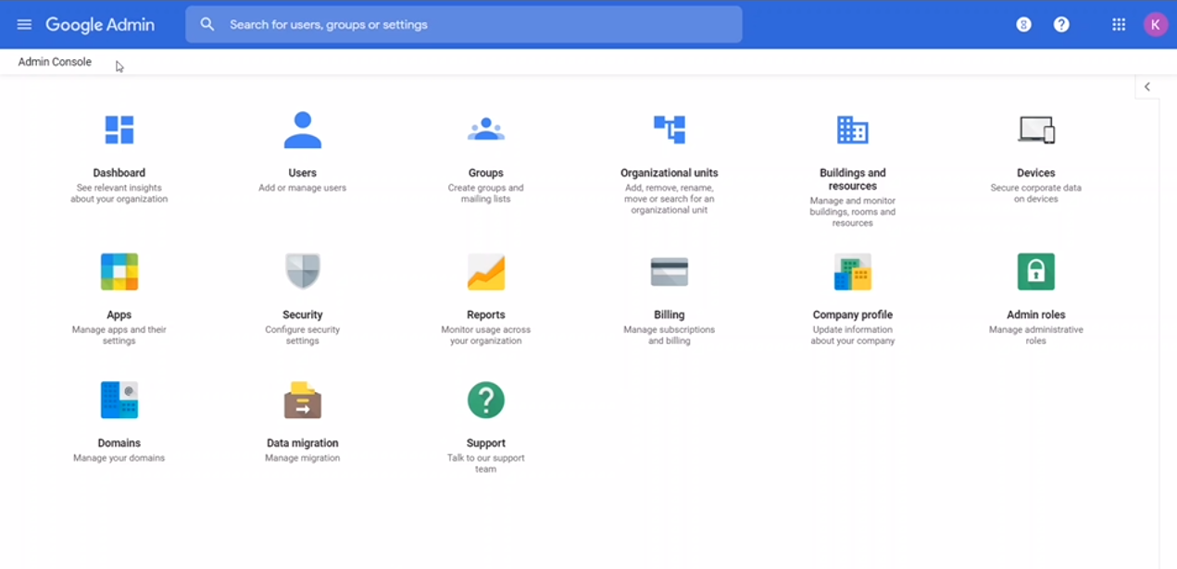
Task: Open the Help question mark icon
Action: [1061, 25]
